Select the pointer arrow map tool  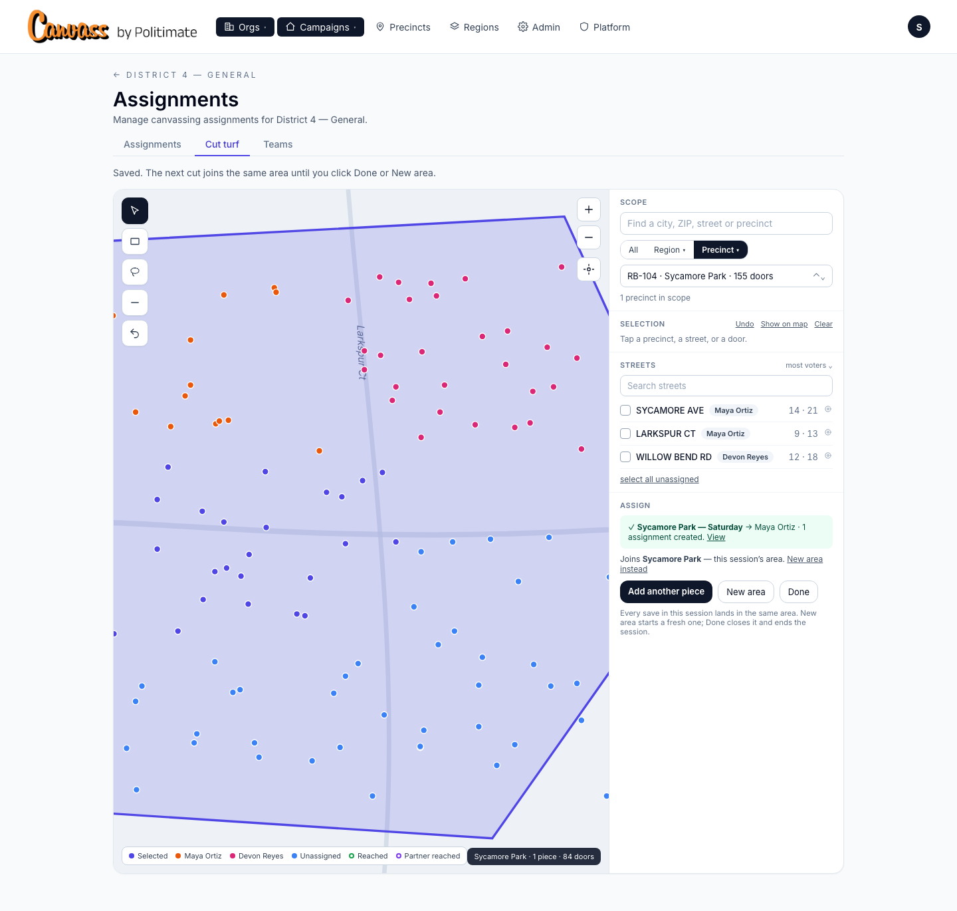click(x=135, y=211)
